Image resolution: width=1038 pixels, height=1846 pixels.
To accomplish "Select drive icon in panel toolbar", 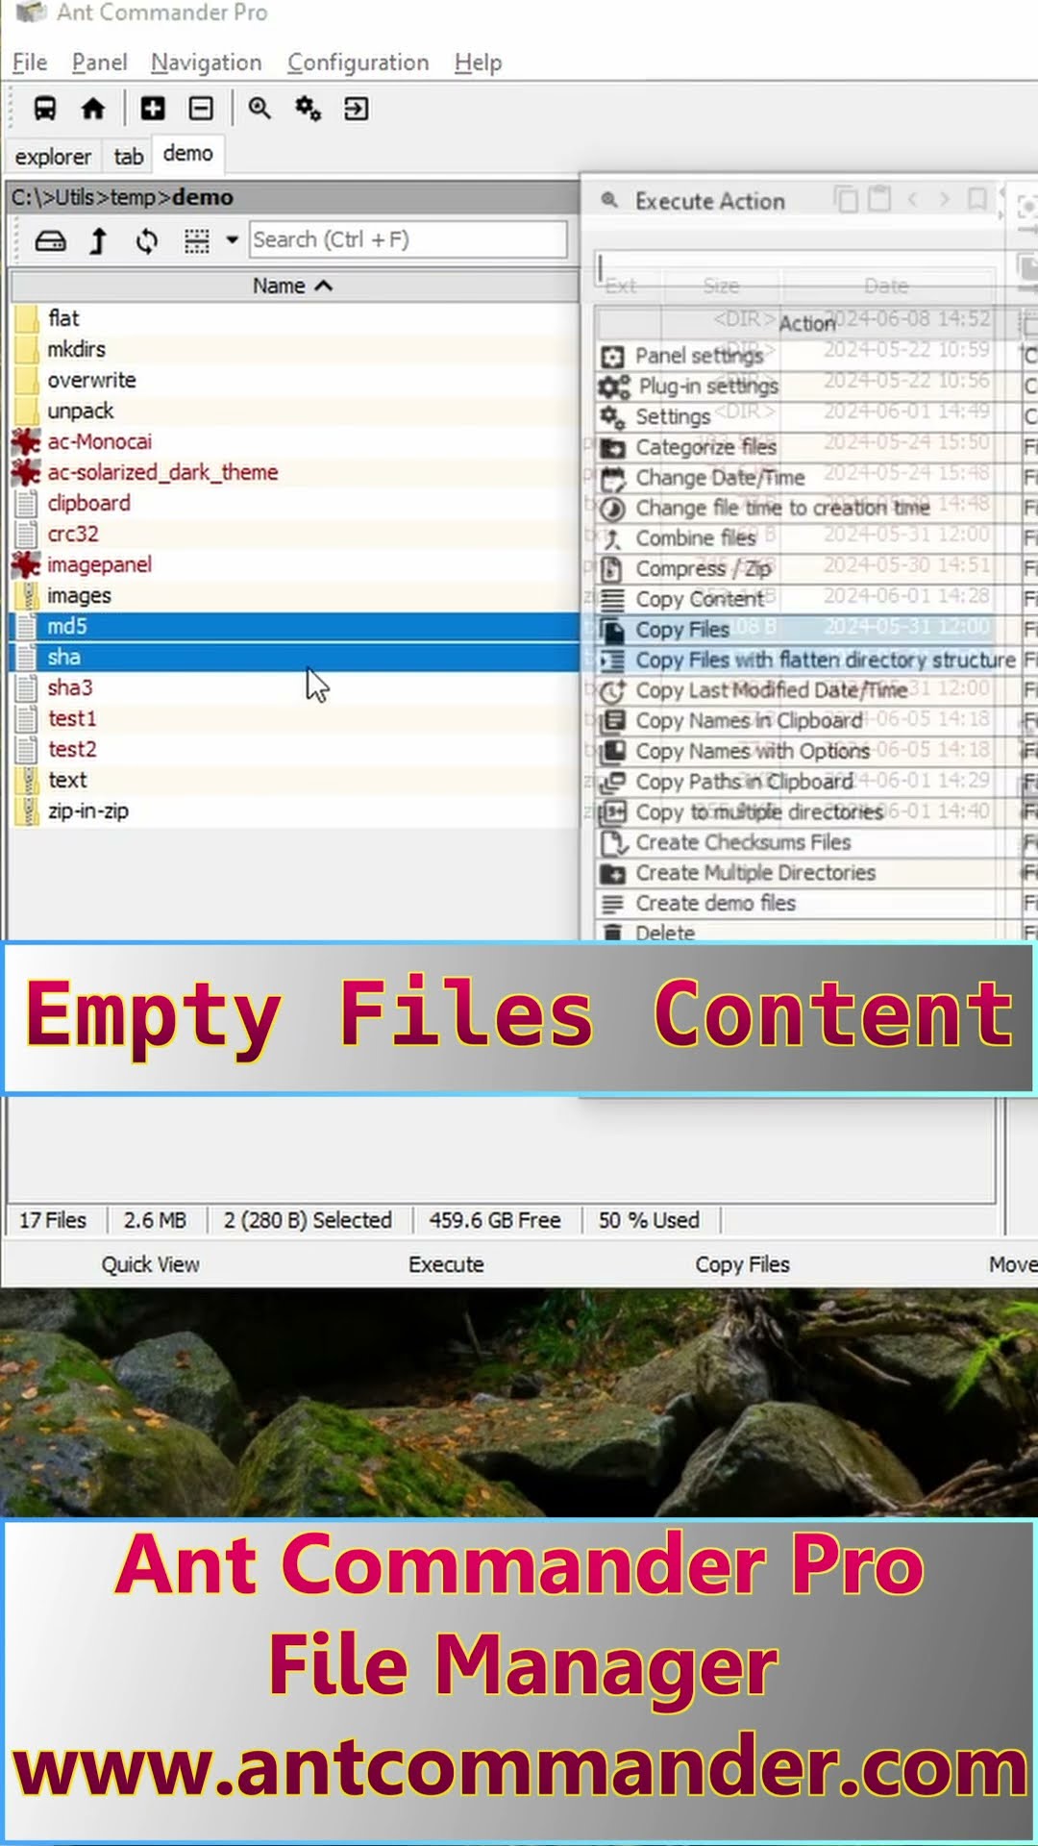I will pyautogui.click(x=50, y=240).
